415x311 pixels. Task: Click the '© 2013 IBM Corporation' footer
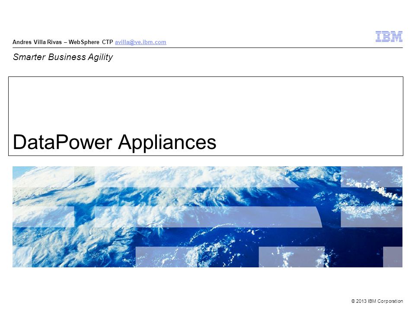tap(377, 301)
